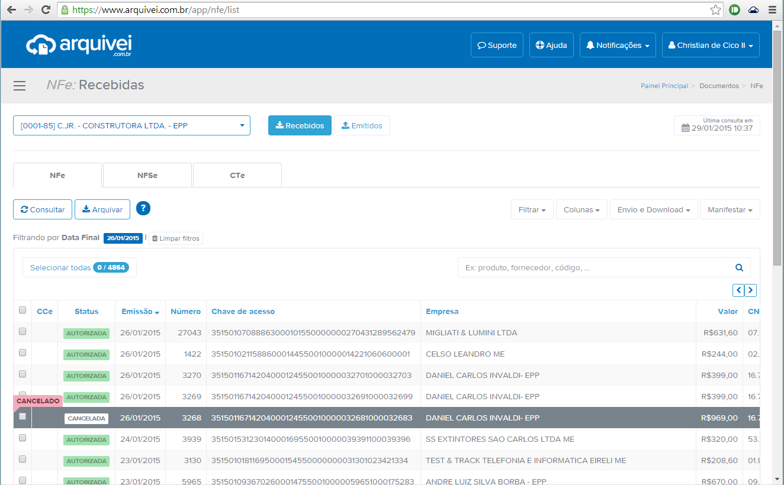Expand the Filtrar dropdown

click(x=532, y=209)
